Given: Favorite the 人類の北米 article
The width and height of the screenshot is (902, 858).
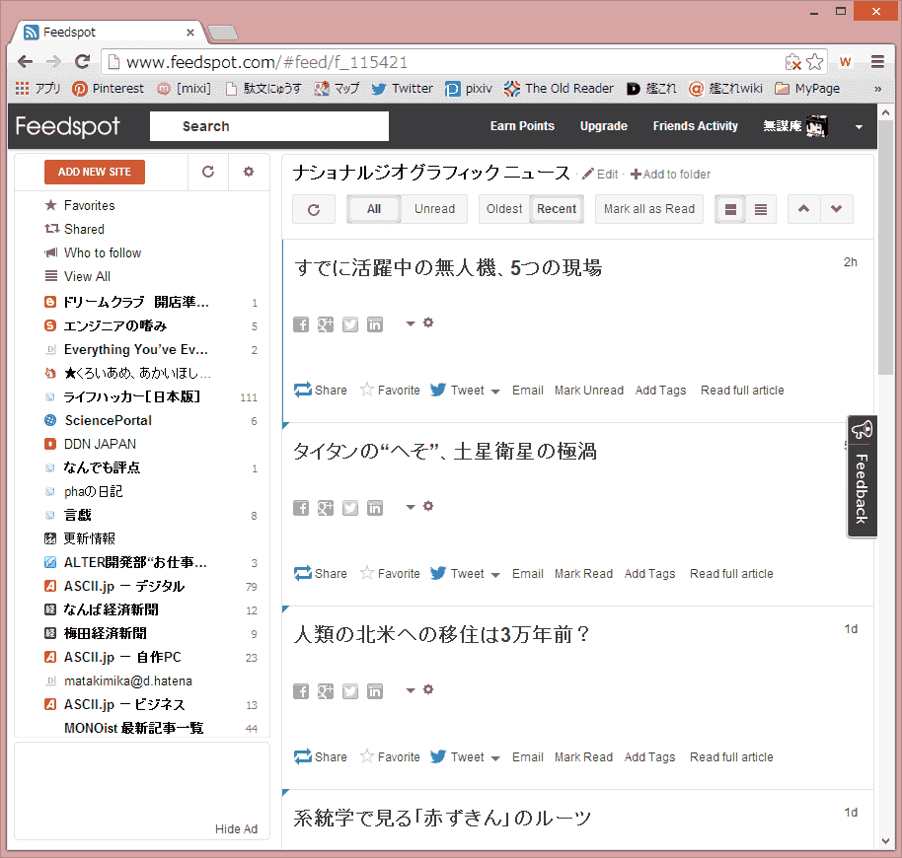Looking at the screenshot, I should coord(390,756).
